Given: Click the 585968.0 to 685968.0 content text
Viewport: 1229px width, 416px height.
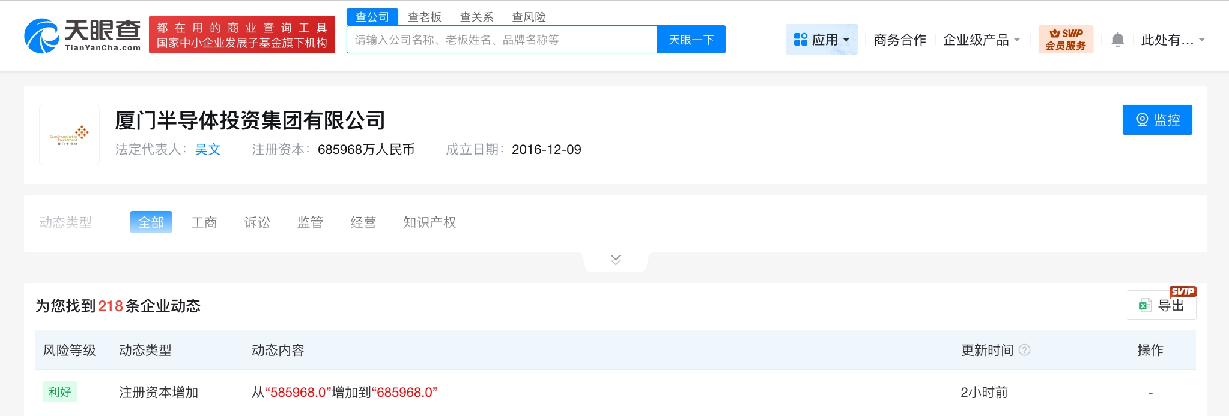Looking at the screenshot, I should (345, 392).
